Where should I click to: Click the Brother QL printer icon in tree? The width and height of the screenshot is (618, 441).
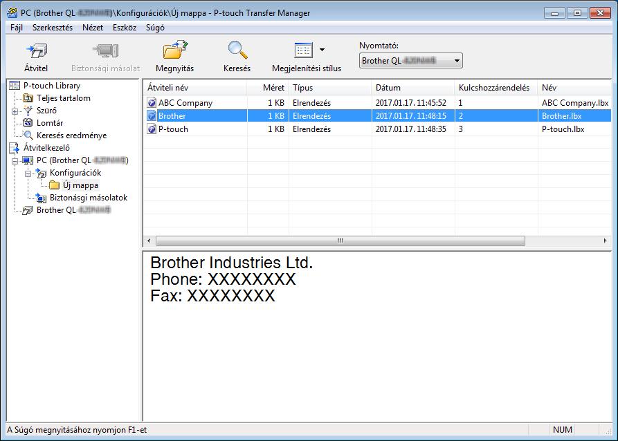point(28,210)
